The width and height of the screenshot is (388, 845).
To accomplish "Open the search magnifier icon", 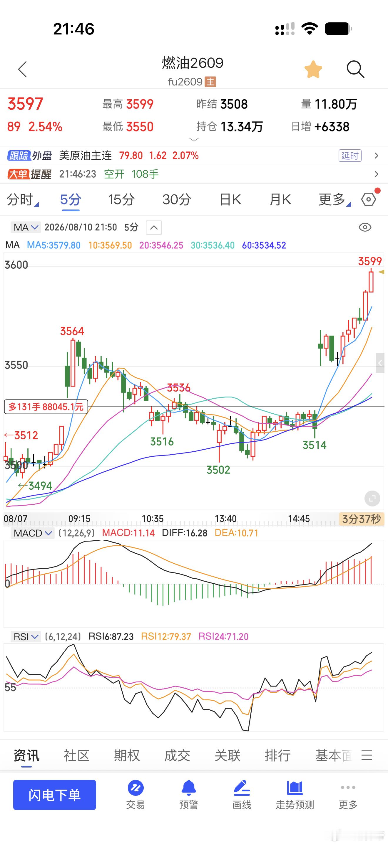I will point(355,69).
